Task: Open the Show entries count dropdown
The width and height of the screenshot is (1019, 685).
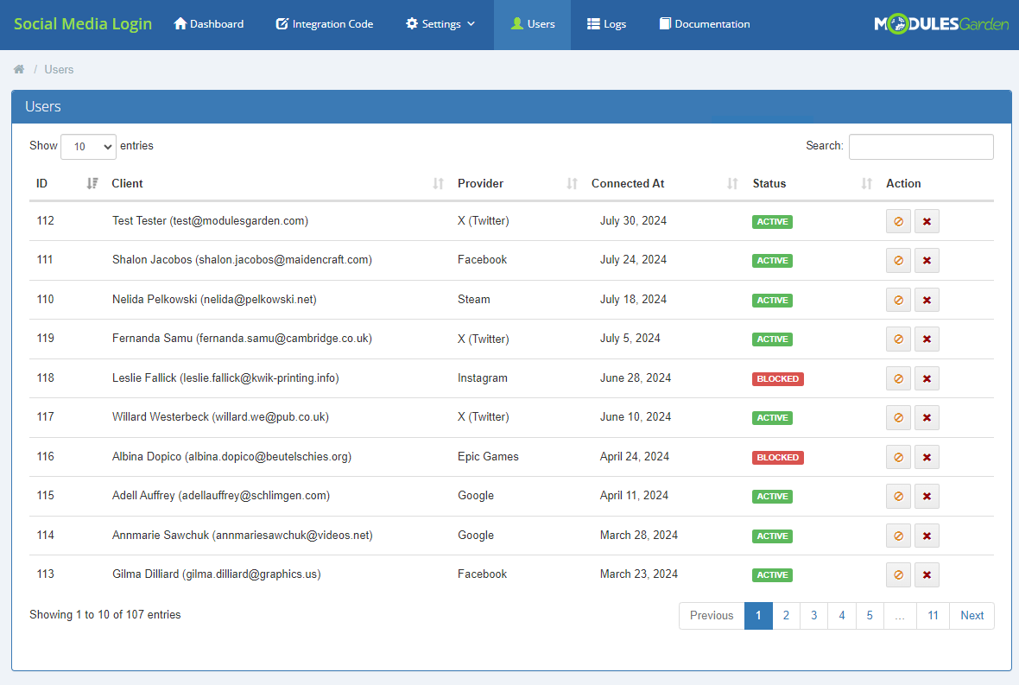Action: [88, 147]
